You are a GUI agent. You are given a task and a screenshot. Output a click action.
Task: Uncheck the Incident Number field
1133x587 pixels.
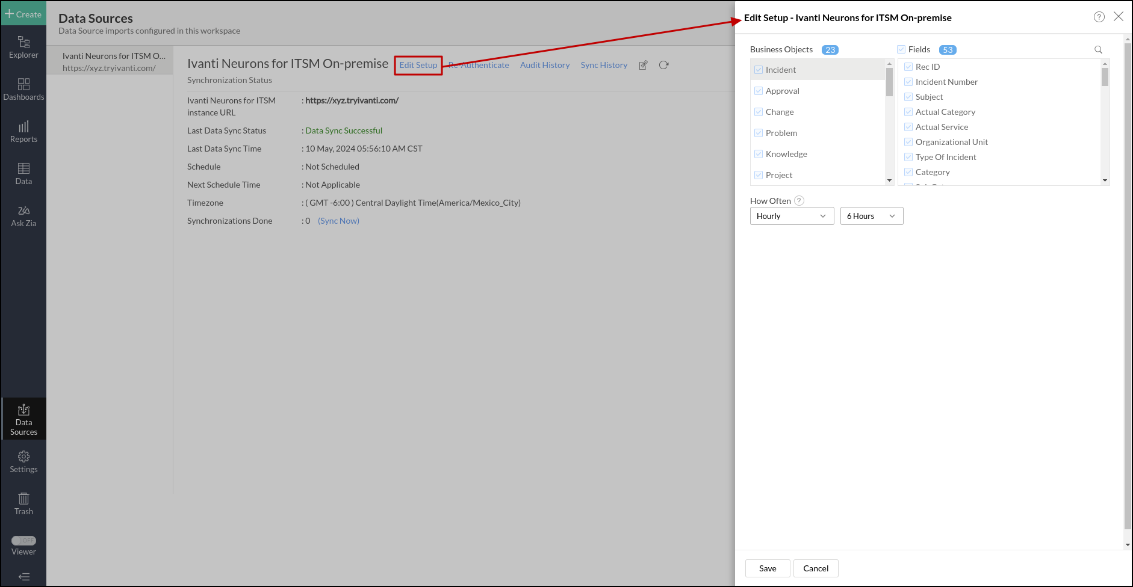(908, 82)
